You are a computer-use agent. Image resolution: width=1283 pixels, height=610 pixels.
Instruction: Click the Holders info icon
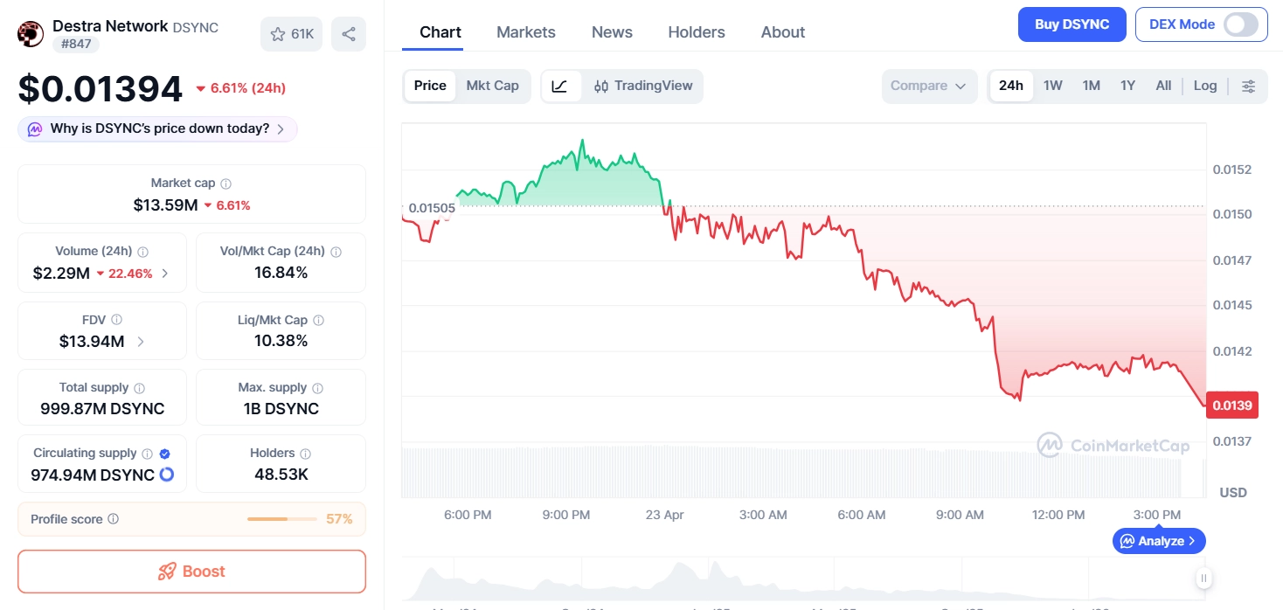click(x=305, y=454)
